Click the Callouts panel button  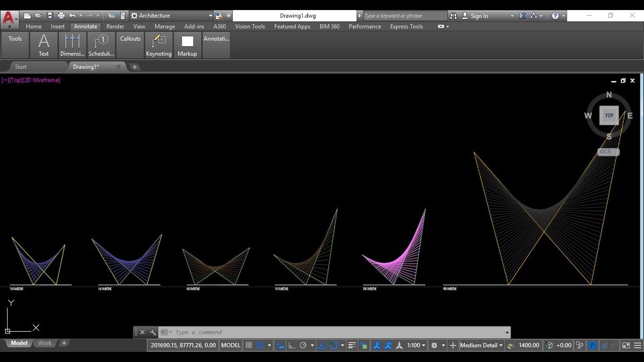(x=130, y=45)
